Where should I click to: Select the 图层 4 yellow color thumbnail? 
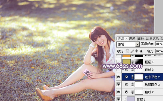coord(127,62)
